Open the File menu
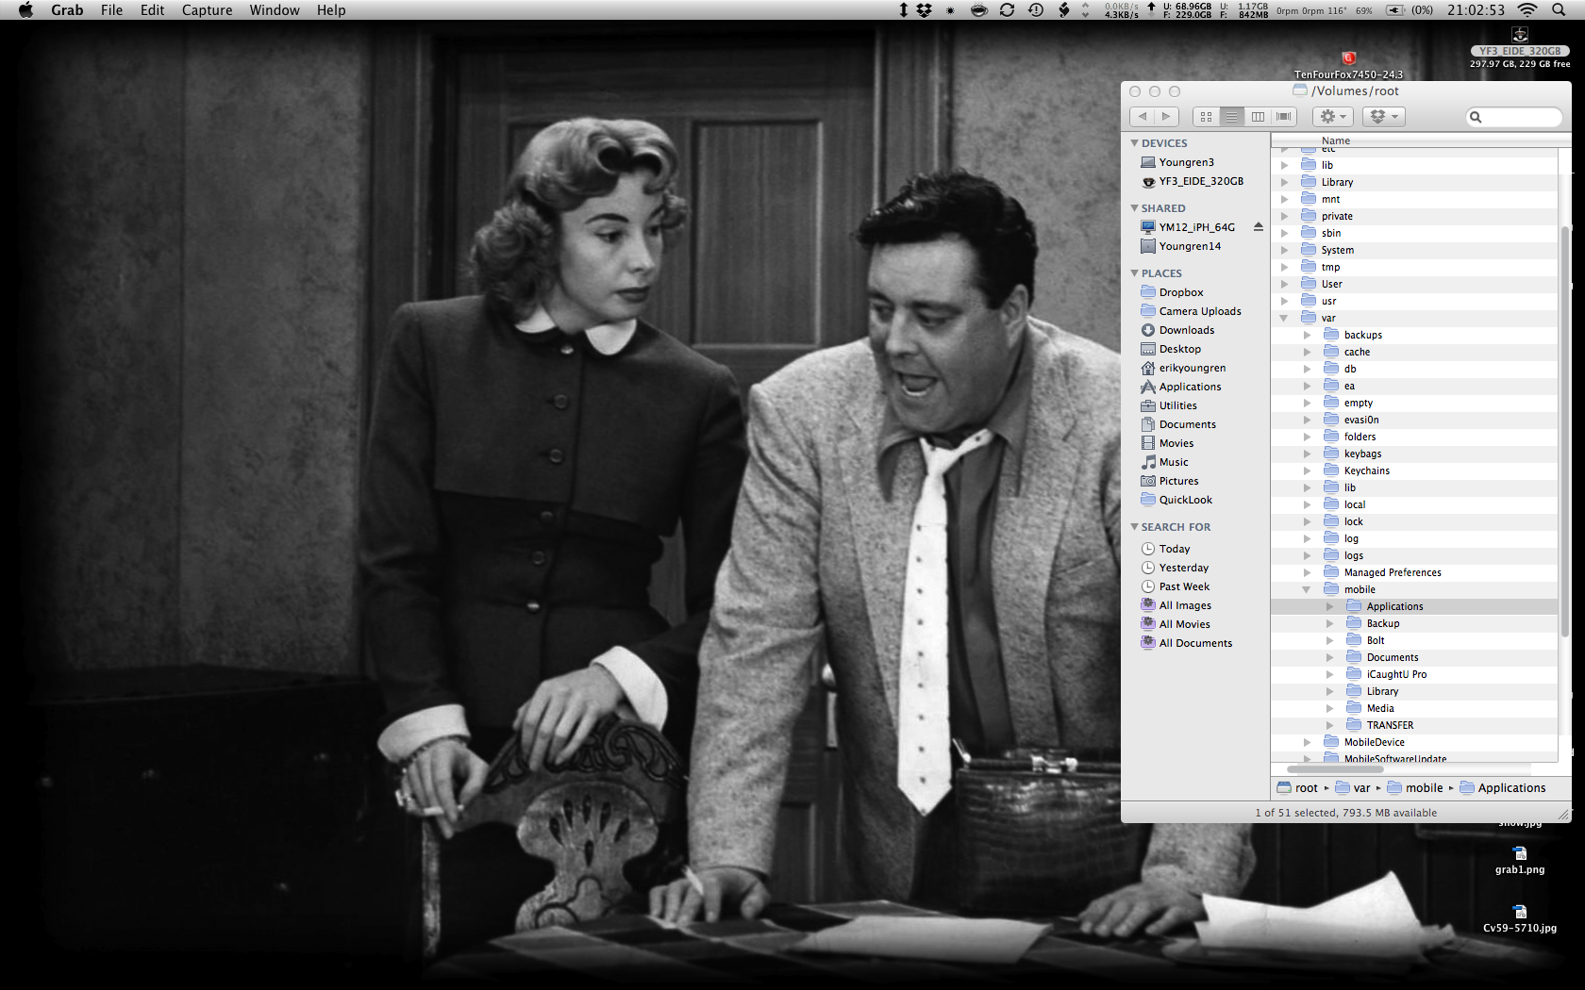1585x990 pixels. [x=111, y=10]
